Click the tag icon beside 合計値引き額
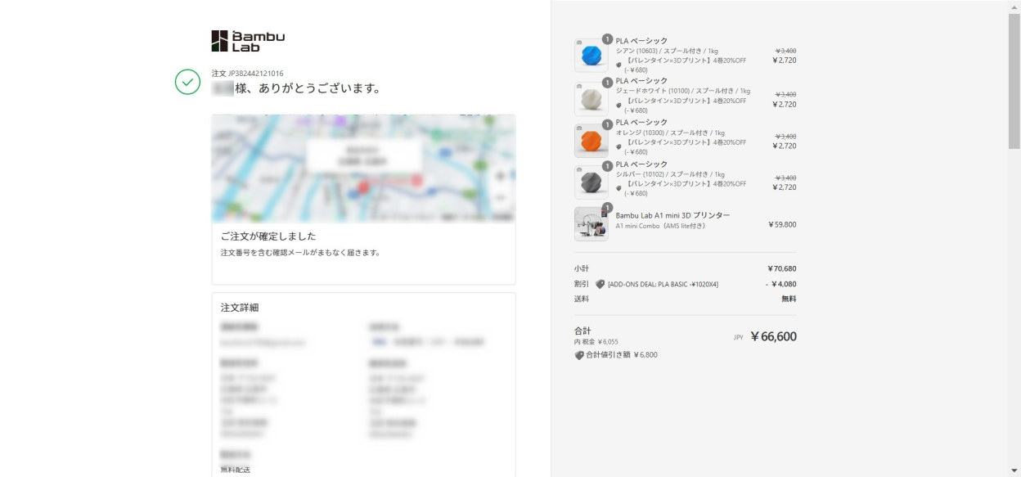1021x477 pixels. 579,355
